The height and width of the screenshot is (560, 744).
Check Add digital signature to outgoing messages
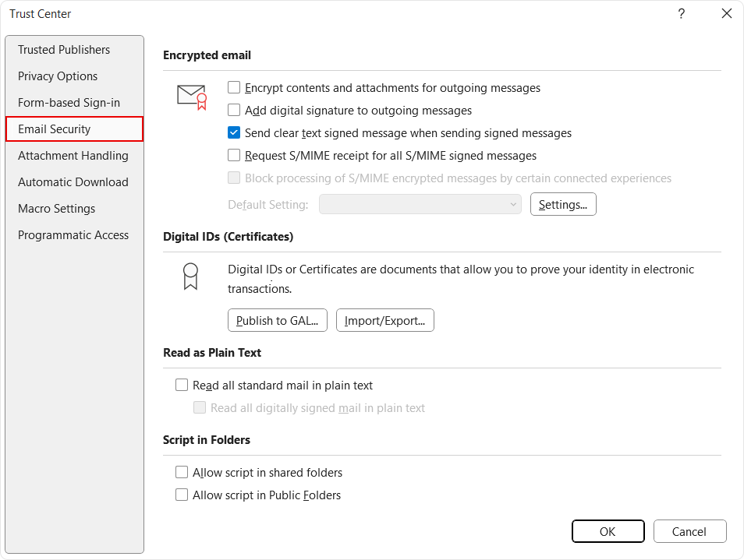[x=234, y=110]
